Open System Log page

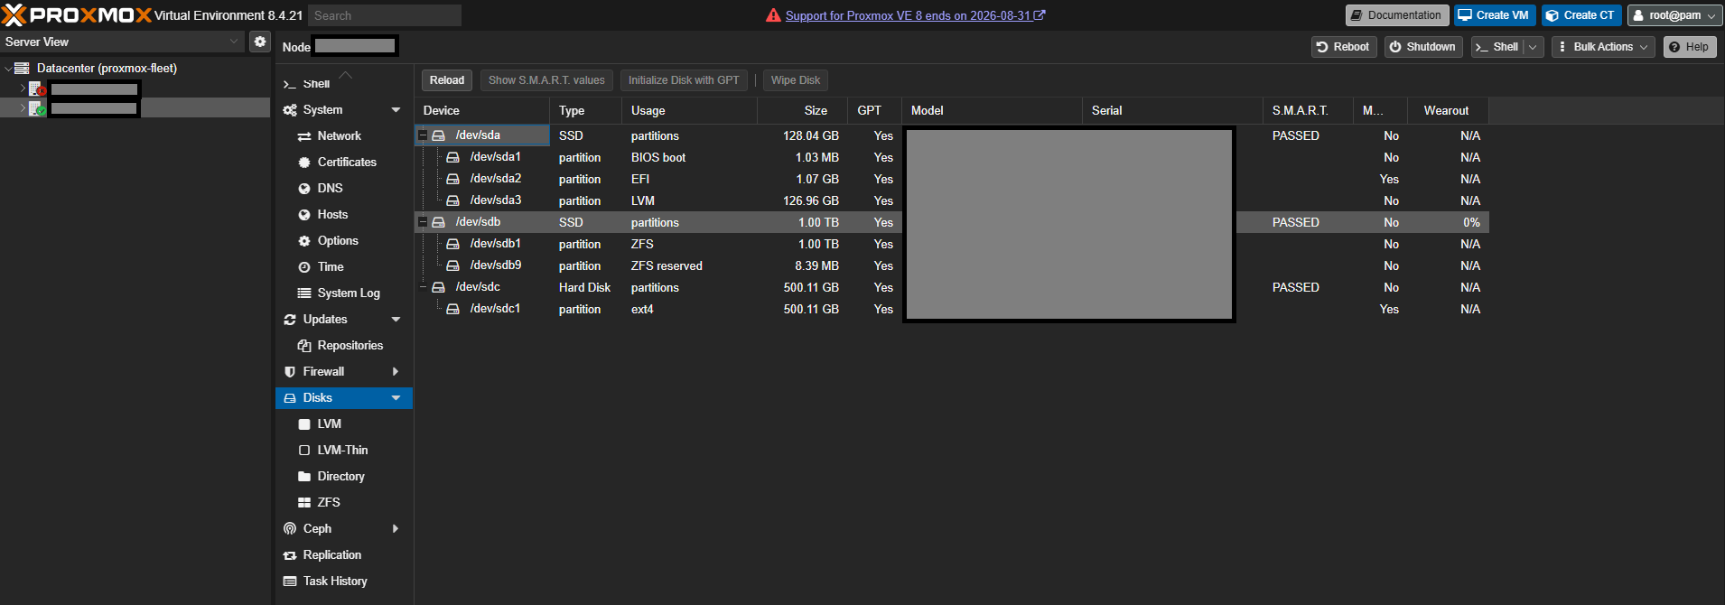349,293
